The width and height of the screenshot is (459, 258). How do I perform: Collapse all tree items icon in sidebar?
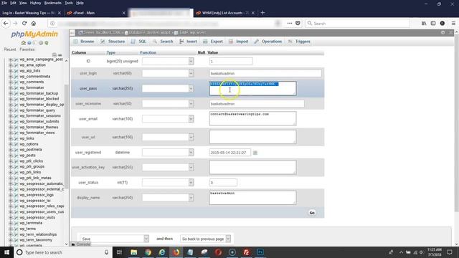[55, 55]
